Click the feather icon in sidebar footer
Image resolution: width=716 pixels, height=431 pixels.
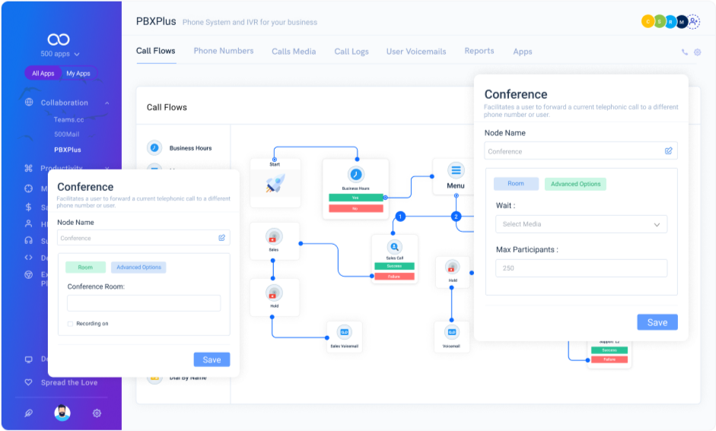pyautogui.click(x=29, y=413)
